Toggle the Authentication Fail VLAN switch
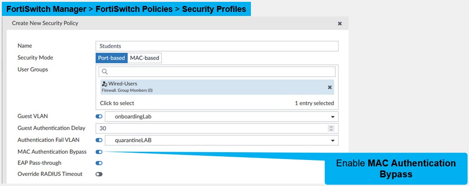This screenshot has width=469, height=186. coord(99,140)
